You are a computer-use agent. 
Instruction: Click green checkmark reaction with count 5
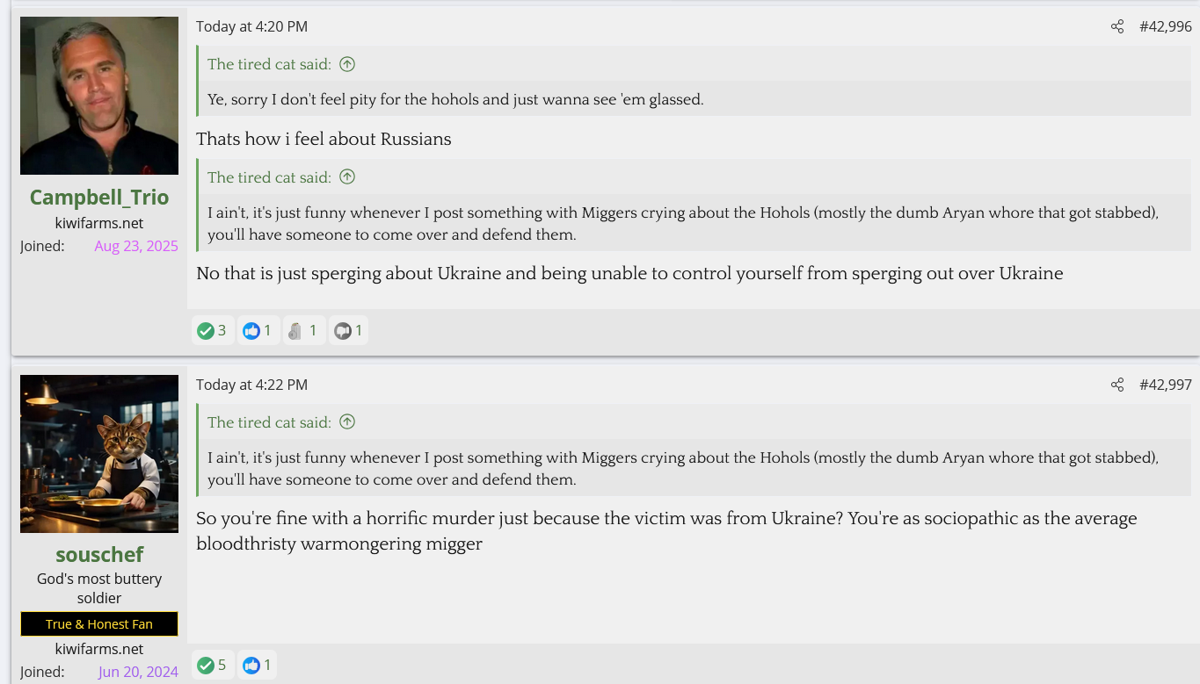[x=213, y=665]
